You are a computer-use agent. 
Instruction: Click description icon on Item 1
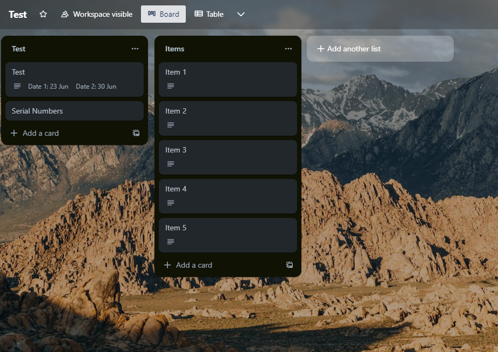click(171, 86)
